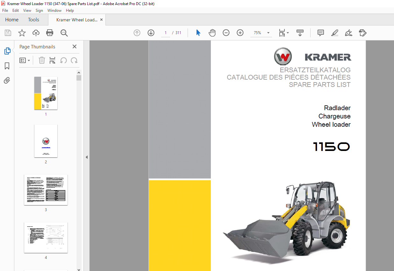Select the Kramer Wheel Load... document tab
The height and width of the screenshot is (271, 394).
pos(77,20)
